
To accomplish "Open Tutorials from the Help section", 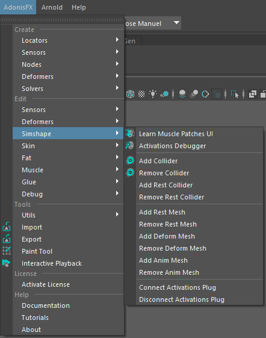I will (x=68, y=318).
